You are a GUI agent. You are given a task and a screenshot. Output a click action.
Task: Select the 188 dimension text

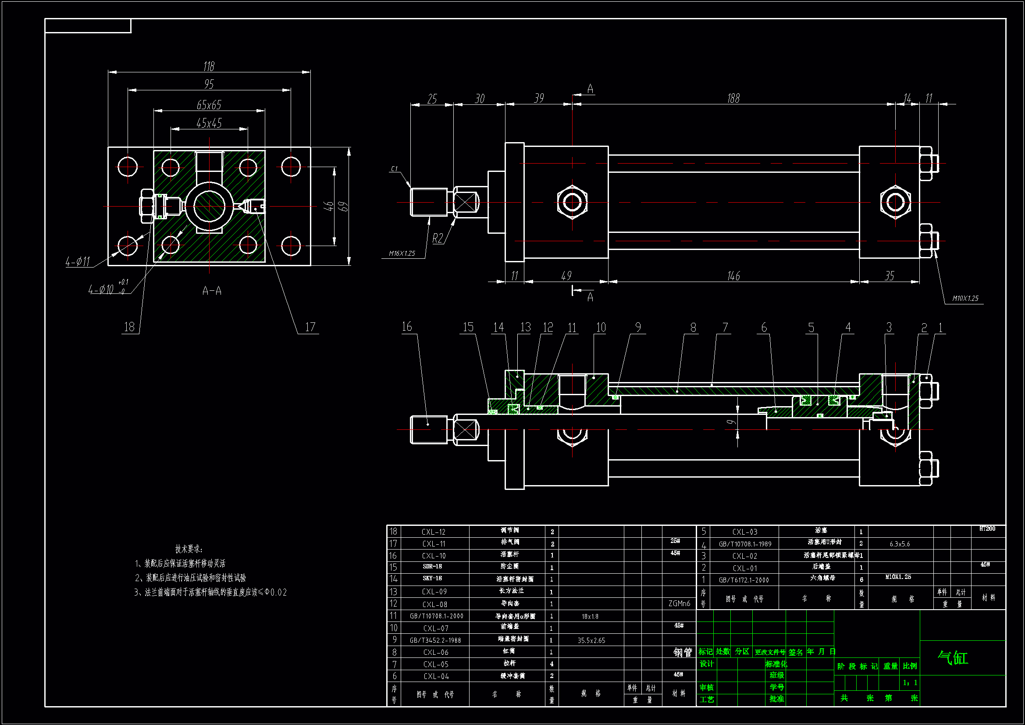[733, 98]
